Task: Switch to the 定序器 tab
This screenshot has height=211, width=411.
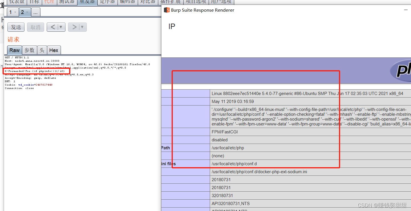Action: click(107, 1)
